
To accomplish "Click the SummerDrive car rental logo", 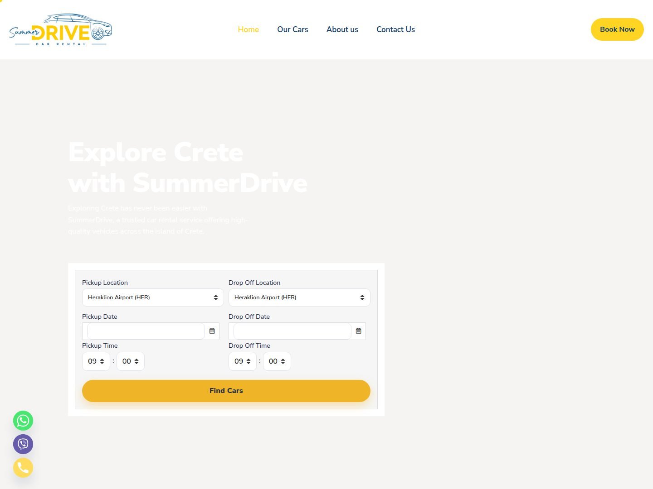I will coord(61,29).
